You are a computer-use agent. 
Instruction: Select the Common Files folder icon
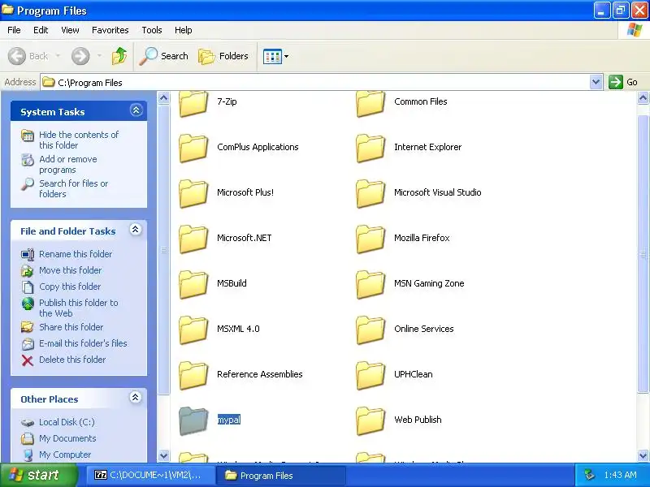pyautogui.click(x=370, y=103)
